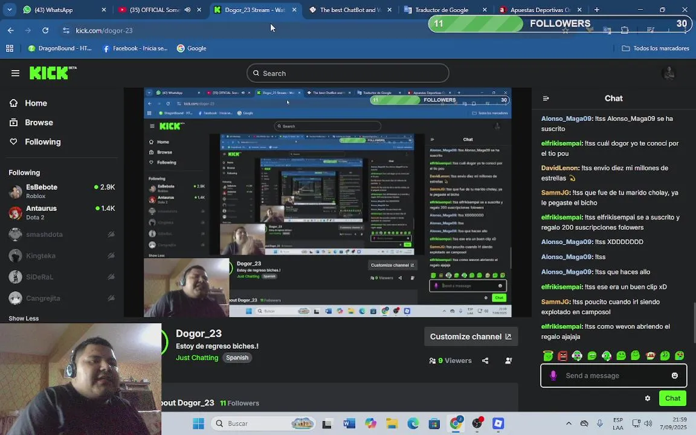
Task: Expand the tab search dropdown arrow
Action: click(x=9, y=9)
